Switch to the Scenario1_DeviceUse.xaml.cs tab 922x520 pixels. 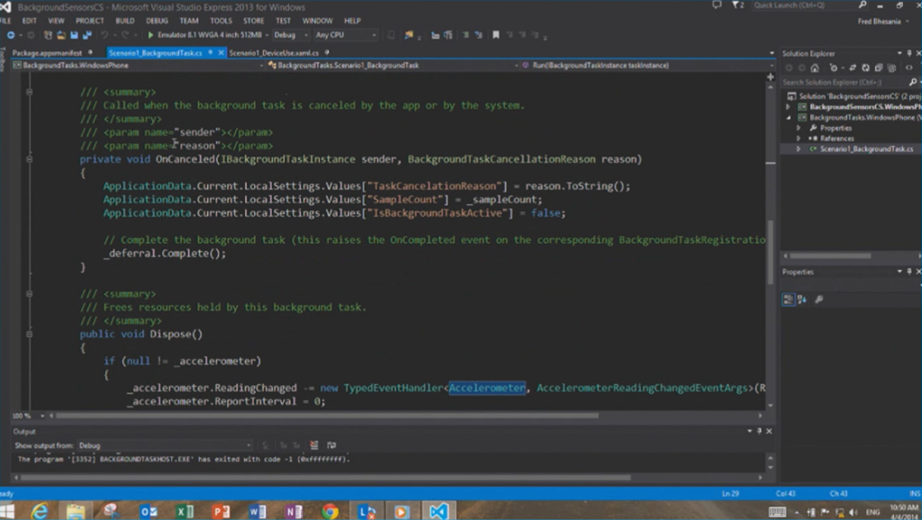pyautogui.click(x=274, y=53)
